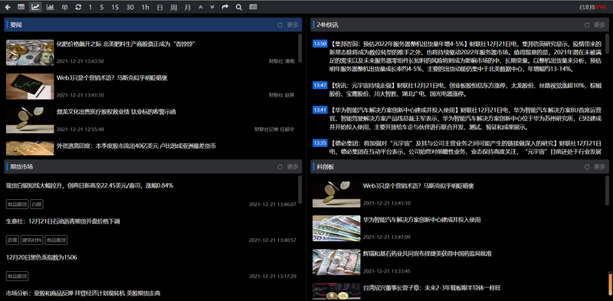Click the double up chevron icon

[x=201, y=7]
